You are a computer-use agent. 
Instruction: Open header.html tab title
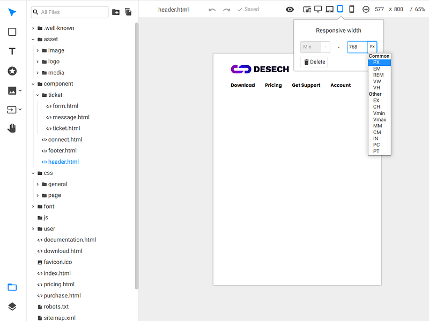point(173,9)
